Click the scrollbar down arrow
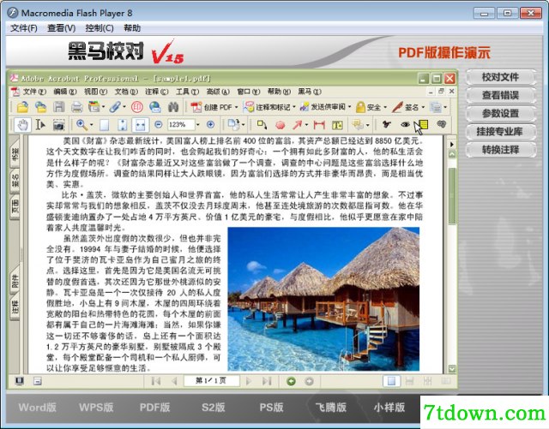Screen dimensions: 549x429 point(452,368)
